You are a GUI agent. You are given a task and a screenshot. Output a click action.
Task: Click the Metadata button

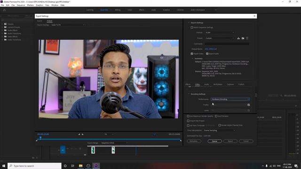[x=194, y=141]
